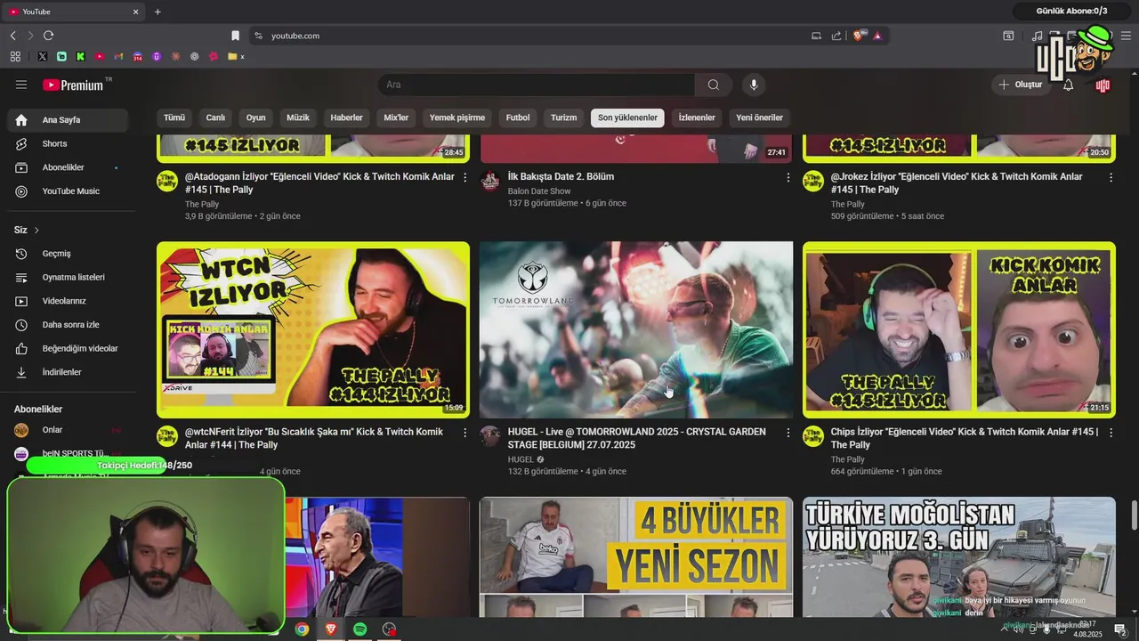Open the Balon Date Show channel link
Viewport: 1139px width, 641px height.
click(539, 191)
